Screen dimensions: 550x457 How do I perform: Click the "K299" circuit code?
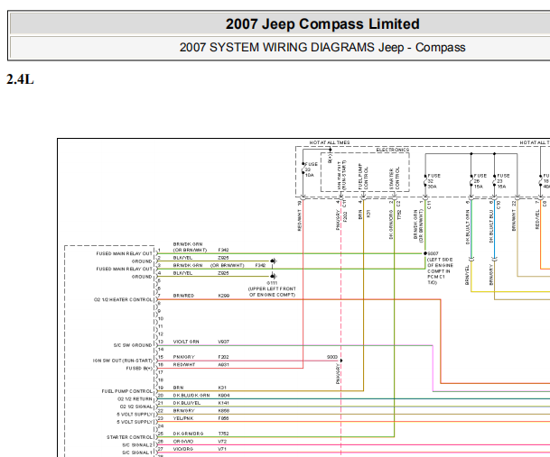click(x=223, y=296)
